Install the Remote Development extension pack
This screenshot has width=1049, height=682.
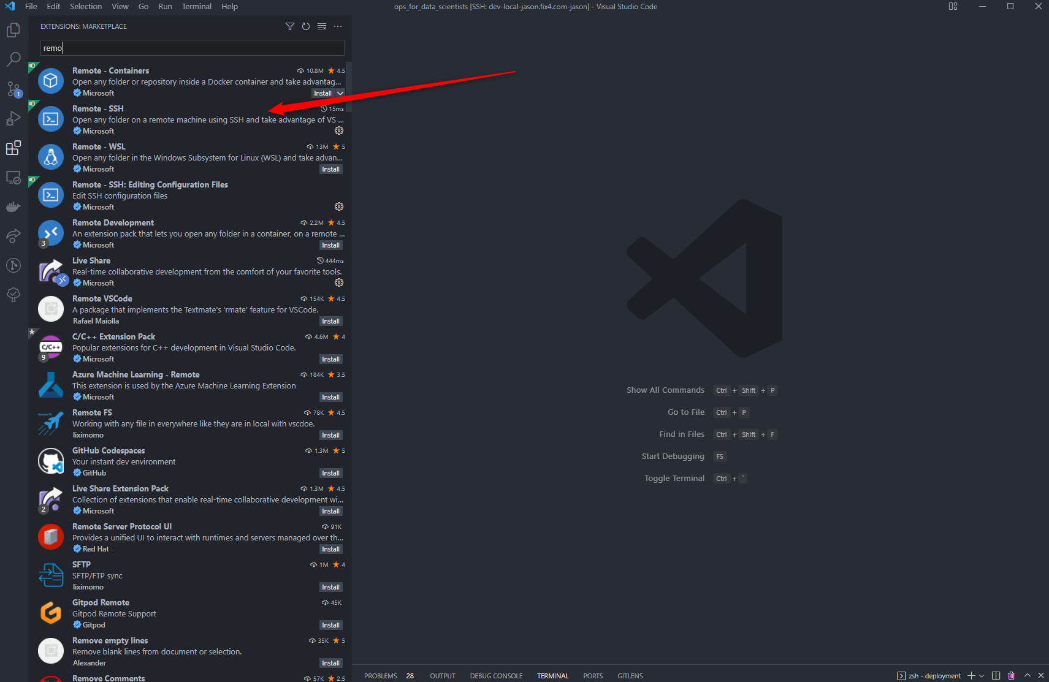tap(331, 245)
